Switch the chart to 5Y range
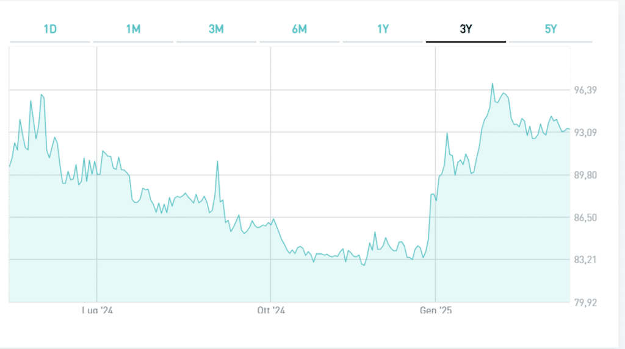625x349 pixels. pos(551,29)
